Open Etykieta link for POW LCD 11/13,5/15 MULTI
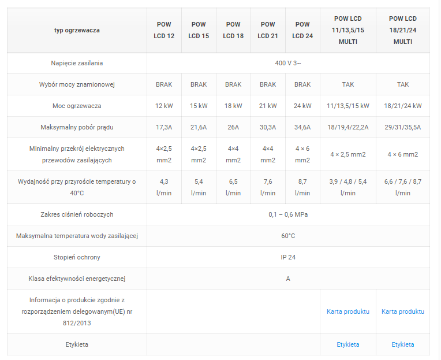441x360 pixels. tap(347, 344)
